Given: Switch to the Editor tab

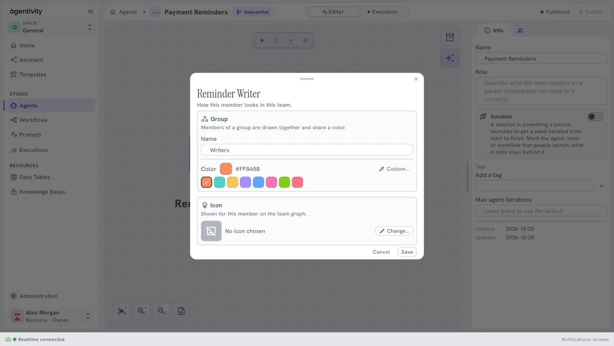Looking at the screenshot, I should click(333, 12).
